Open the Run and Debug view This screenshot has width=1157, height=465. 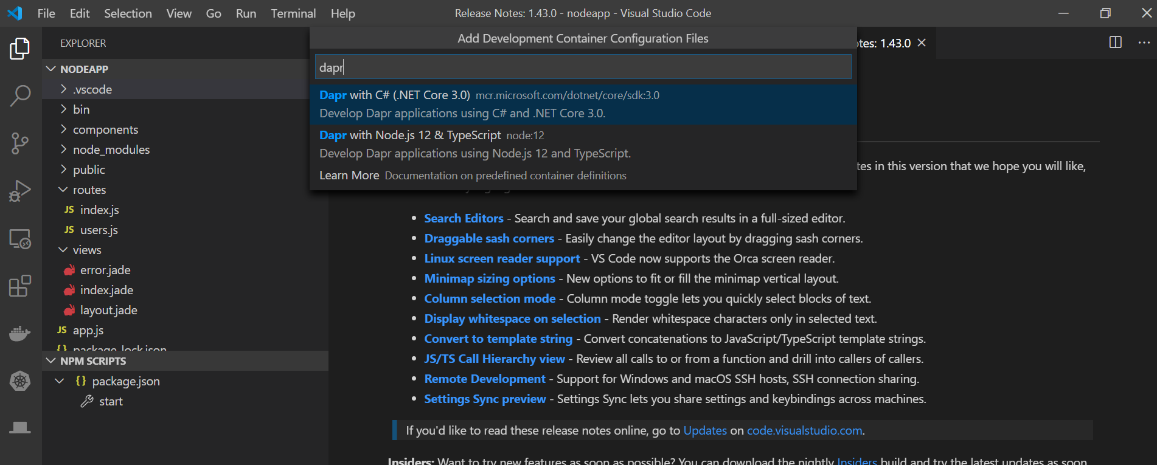pyautogui.click(x=20, y=191)
